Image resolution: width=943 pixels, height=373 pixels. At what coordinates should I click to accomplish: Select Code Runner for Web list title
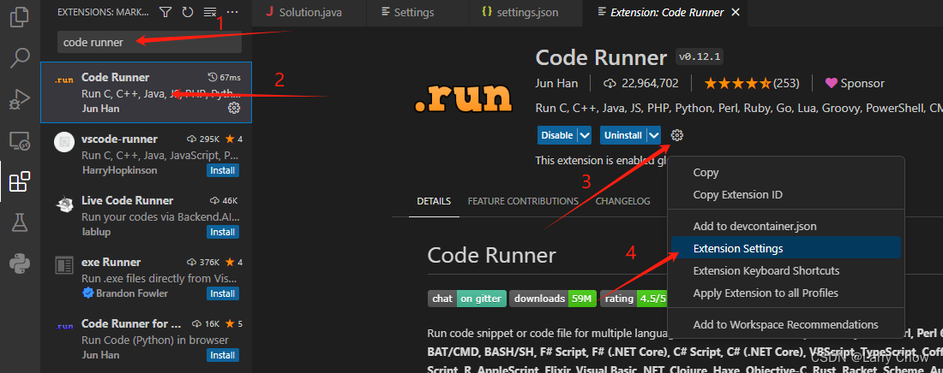tap(131, 323)
